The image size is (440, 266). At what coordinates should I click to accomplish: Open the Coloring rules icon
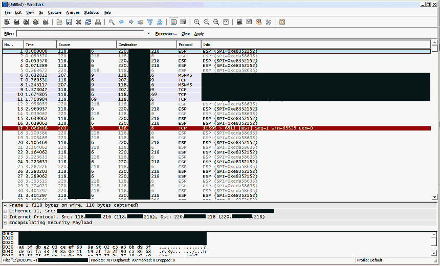[258, 22]
